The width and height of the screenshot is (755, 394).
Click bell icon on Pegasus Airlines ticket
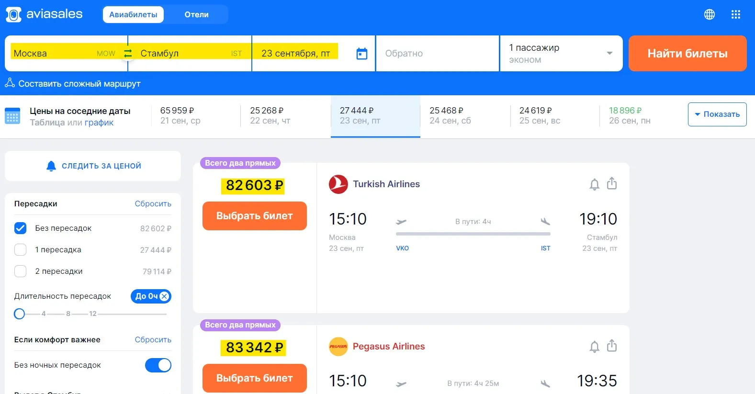click(594, 347)
